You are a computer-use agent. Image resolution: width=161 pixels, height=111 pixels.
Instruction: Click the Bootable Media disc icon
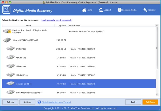click(x=120, y=10)
